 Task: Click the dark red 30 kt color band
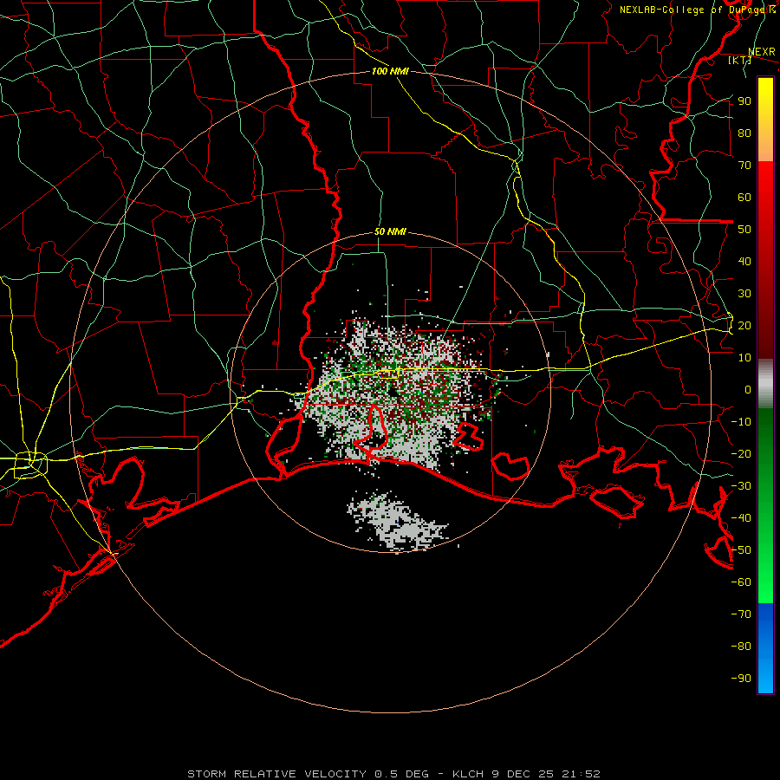[765, 293]
